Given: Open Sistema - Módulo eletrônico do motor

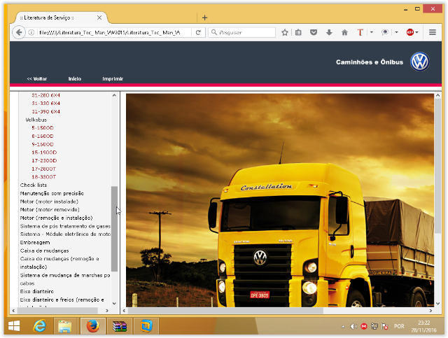Looking at the screenshot, I should tap(65, 234).
